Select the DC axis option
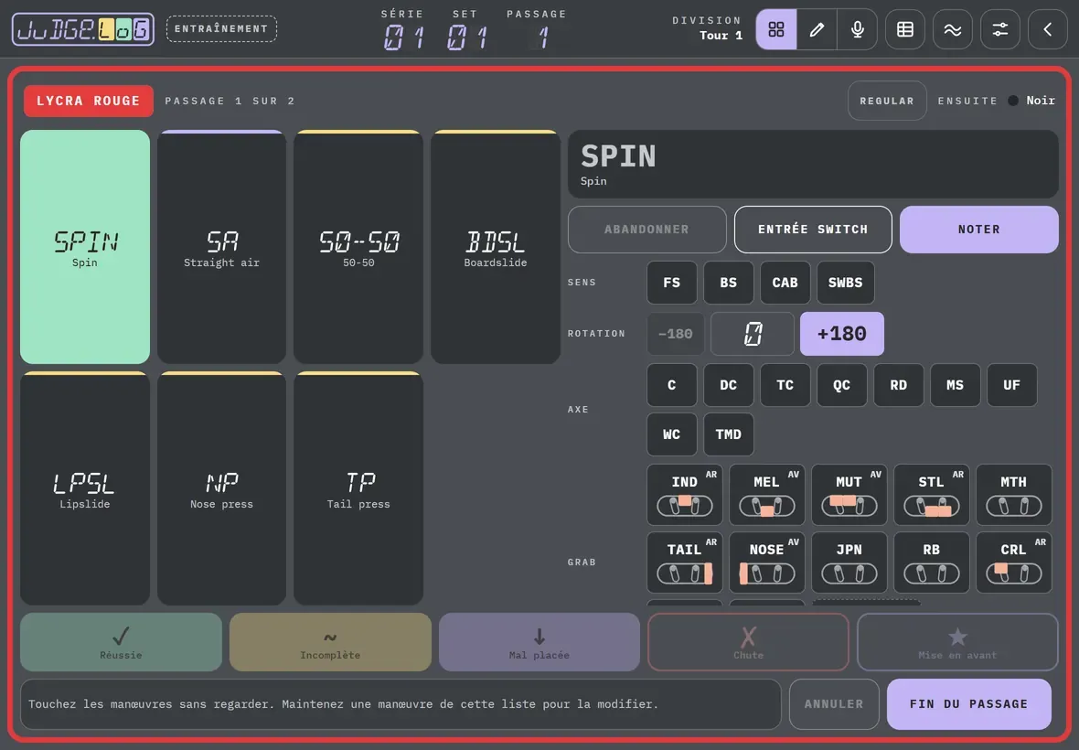 728,385
